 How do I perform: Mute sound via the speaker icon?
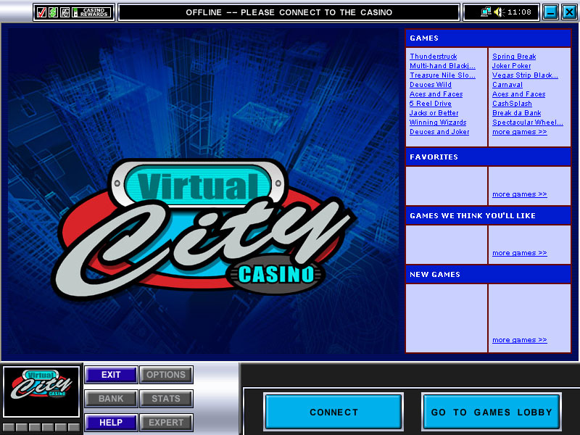[499, 12]
